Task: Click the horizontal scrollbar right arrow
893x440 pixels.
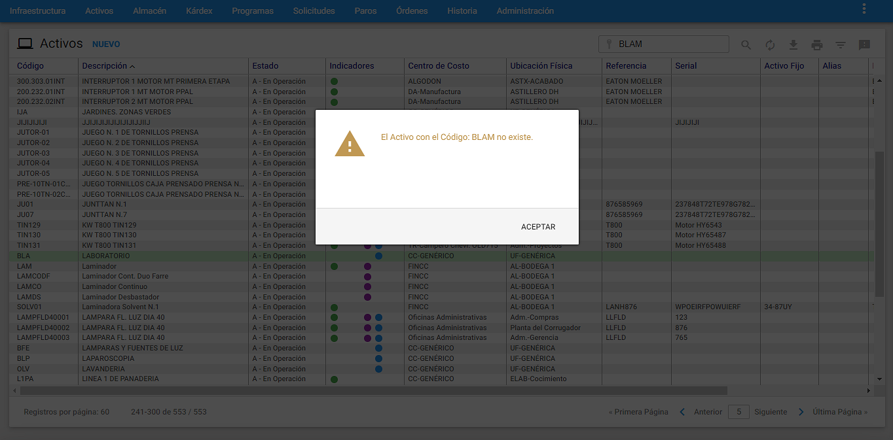Action: (x=868, y=390)
